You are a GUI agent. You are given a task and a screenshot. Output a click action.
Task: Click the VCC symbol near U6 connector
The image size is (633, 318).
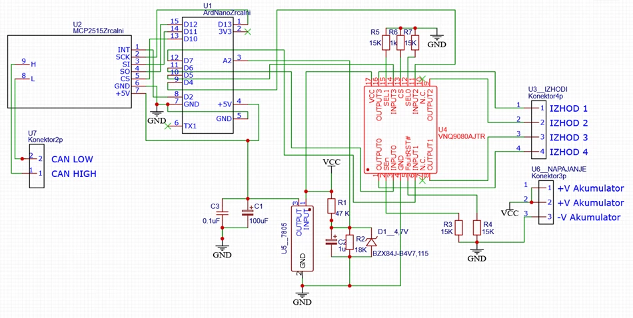coord(510,210)
